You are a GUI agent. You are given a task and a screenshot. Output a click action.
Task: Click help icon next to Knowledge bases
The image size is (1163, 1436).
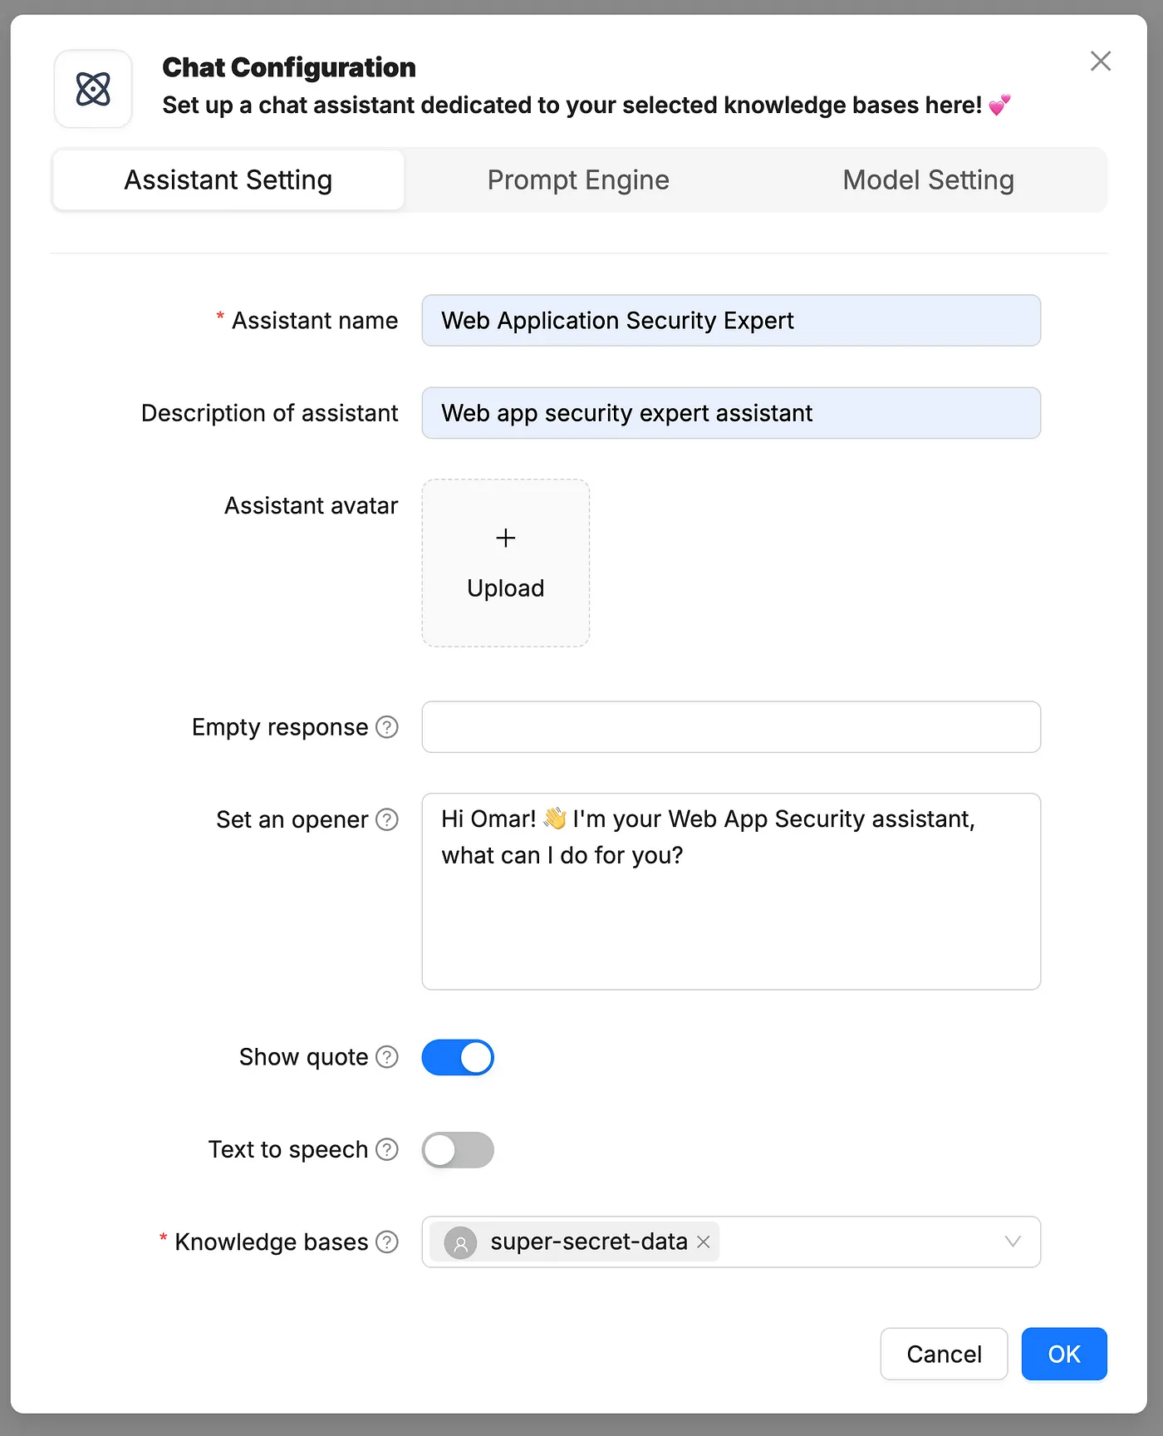[387, 1242]
